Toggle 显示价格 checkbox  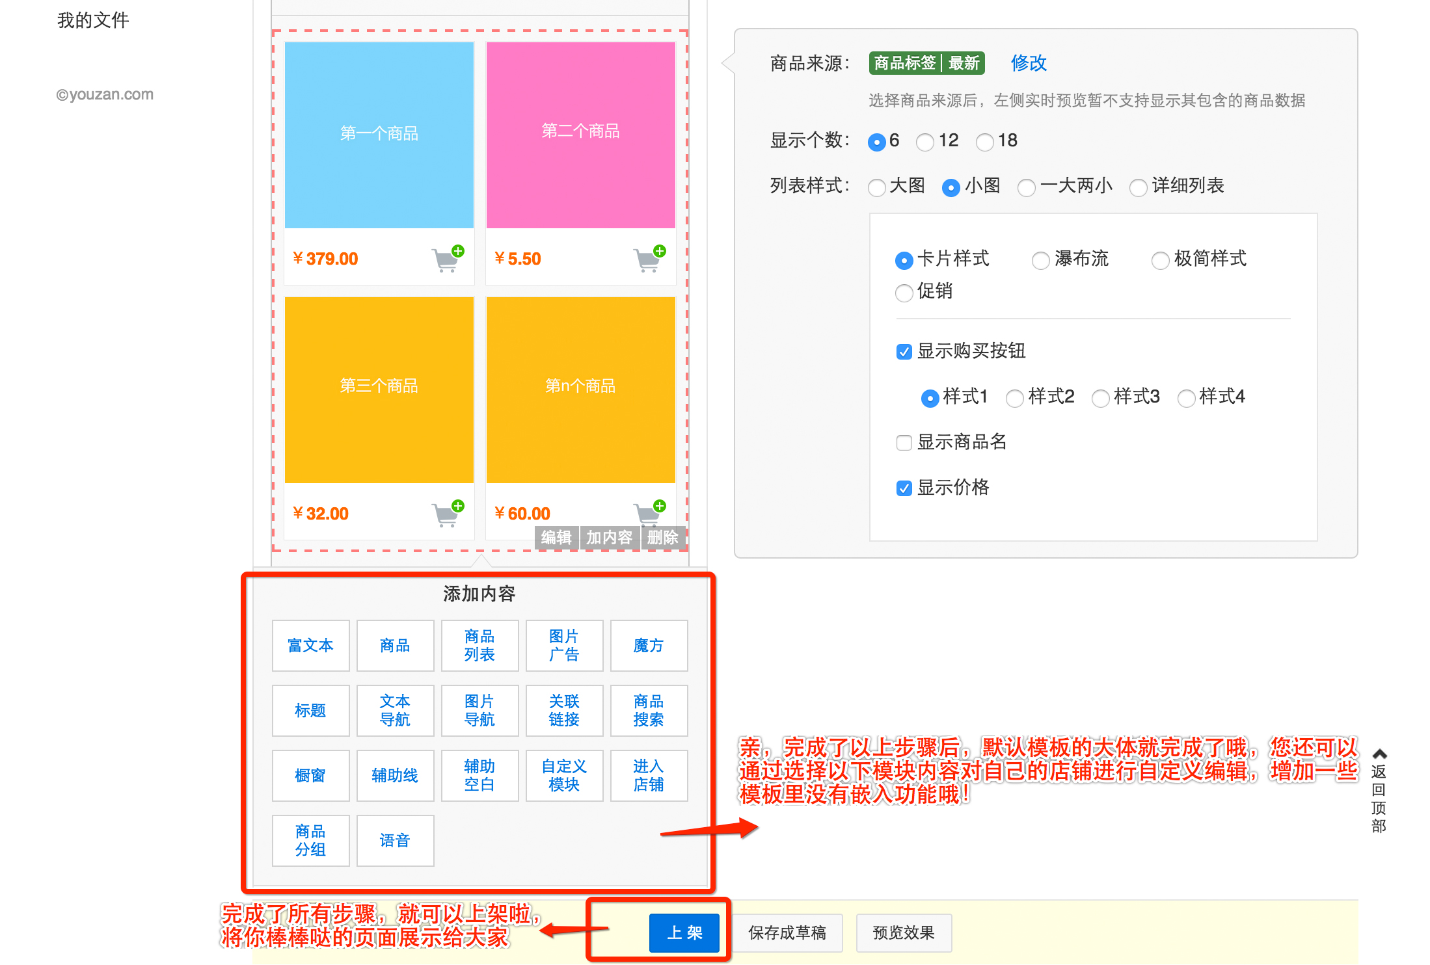(x=904, y=488)
